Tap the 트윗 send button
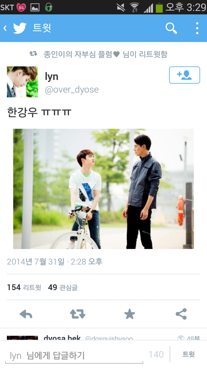 click(189, 354)
